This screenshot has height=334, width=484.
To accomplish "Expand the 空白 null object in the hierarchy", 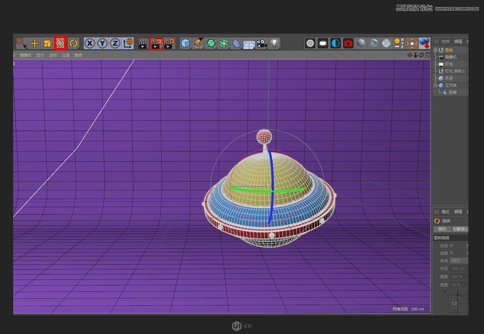I will [x=435, y=50].
